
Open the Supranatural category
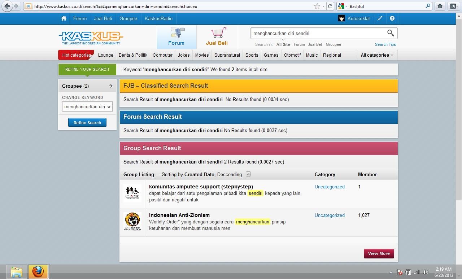click(227, 55)
